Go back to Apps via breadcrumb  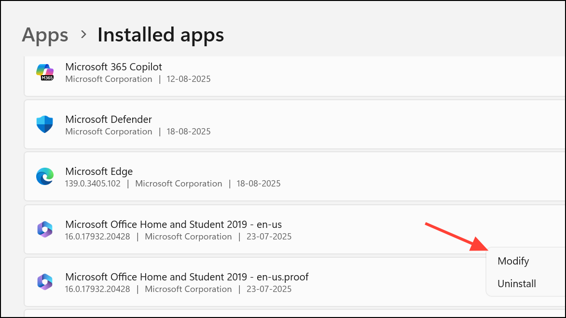pyautogui.click(x=45, y=35)
